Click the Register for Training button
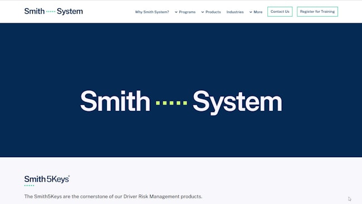 tap(317, 12)
